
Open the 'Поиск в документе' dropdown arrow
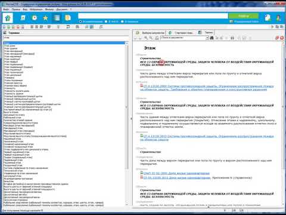tap(207, 38)
